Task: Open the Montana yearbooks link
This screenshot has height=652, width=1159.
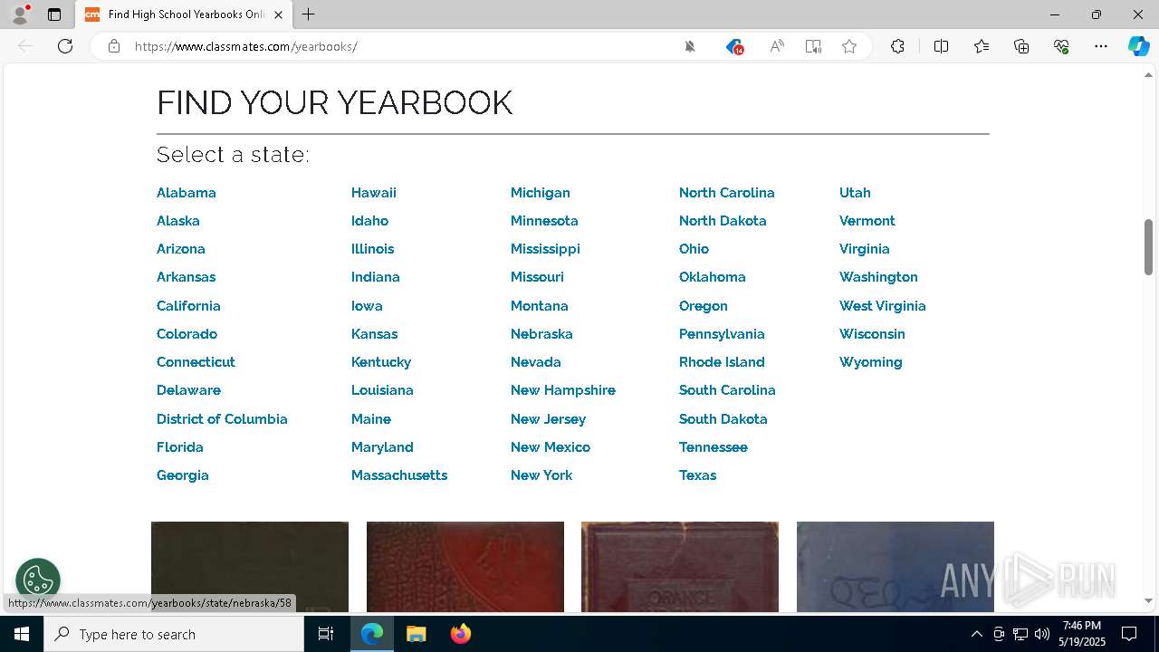Action: point(540,305)
